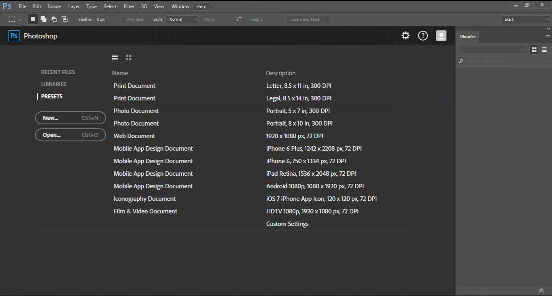The height and width of the screenshot is (296, 552).
Task: Switch presets to grid view
Action: (x=129, y=57)
